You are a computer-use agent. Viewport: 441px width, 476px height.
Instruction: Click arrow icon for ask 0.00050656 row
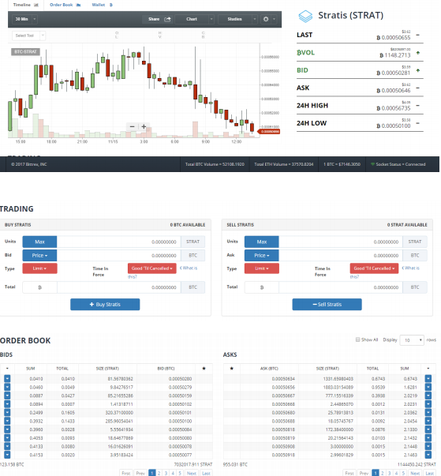click(428, 387)
